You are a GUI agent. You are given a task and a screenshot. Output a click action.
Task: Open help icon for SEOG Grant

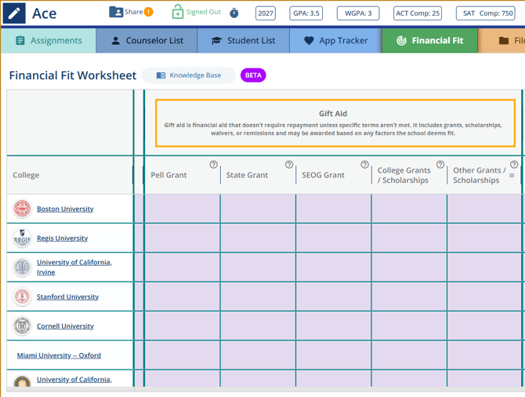tap(364, 165)
